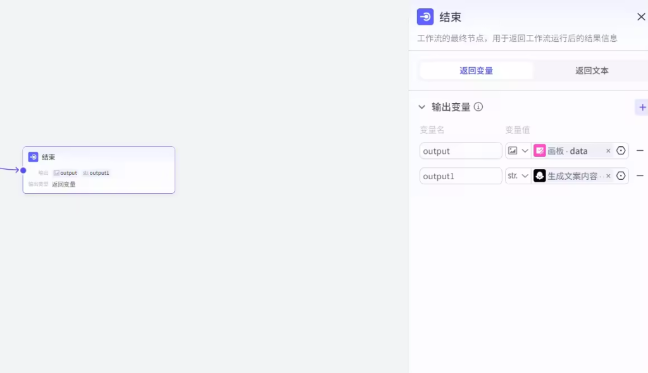Show info tooltip beside 输出变量
Viewport: 648px width, 373px height.
(478, 107)
